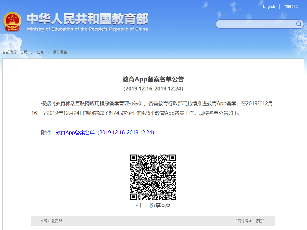
Task: Click the Ministry of Education site title
Action: pyautogui.click(x=87, y=22)
